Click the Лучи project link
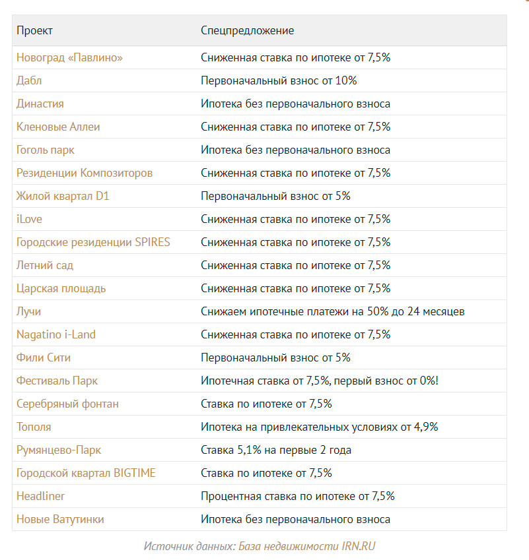This screenshot has width=529, height=560. 28,311
